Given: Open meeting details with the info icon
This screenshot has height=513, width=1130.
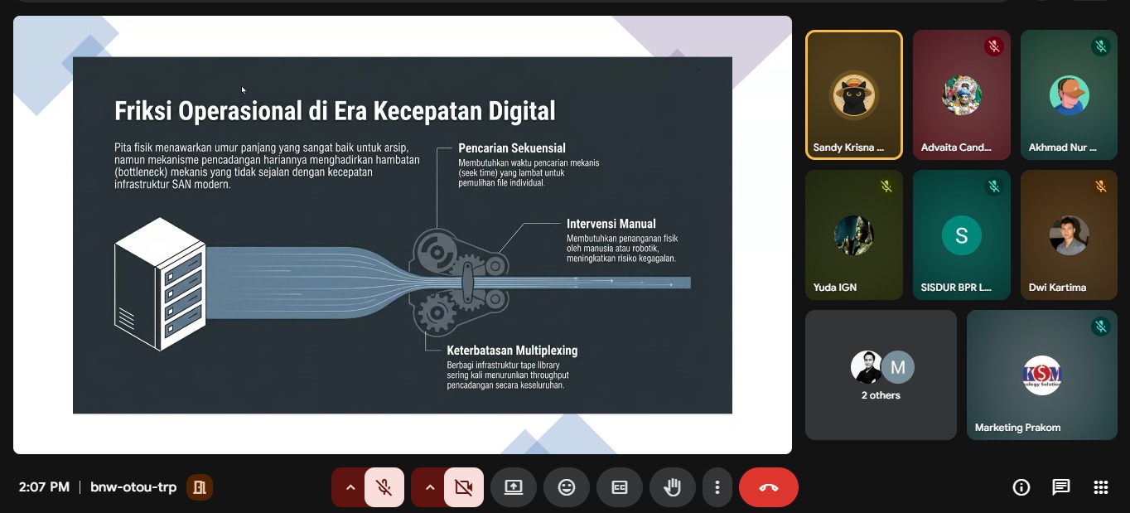Looking at the screenshot, I should 1021,487.
